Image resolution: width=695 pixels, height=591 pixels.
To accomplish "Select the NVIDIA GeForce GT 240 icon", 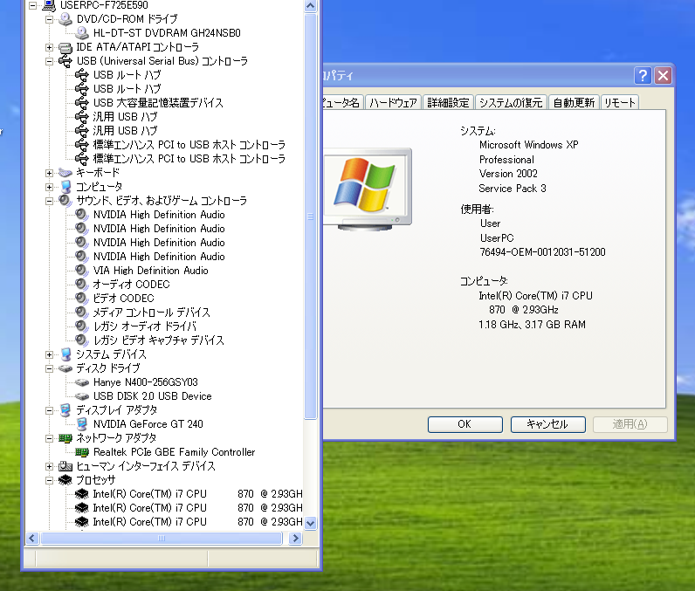I will coord(81,424).
